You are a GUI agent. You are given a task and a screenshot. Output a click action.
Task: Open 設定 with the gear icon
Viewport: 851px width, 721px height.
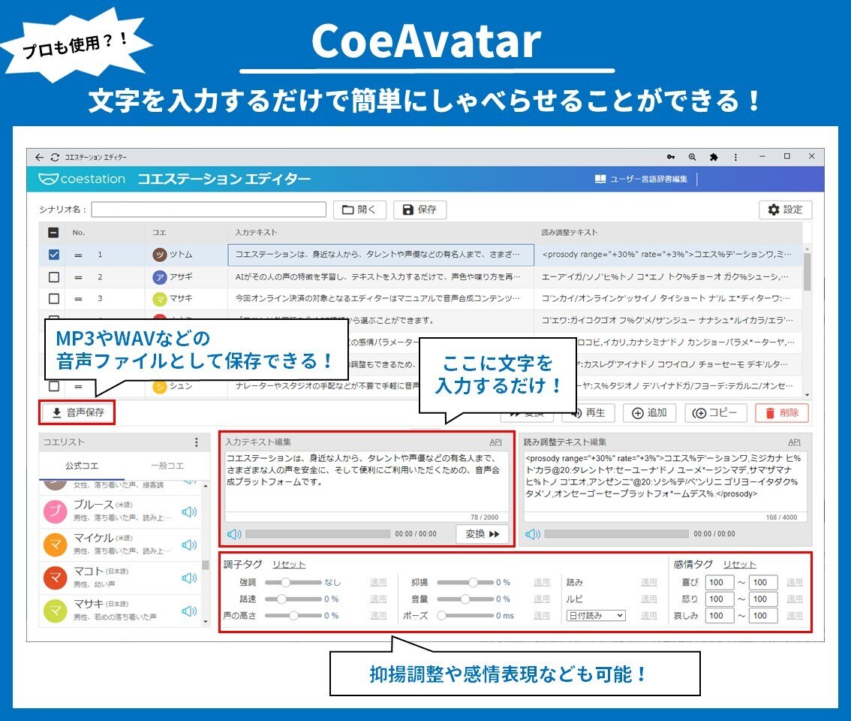[785, 210]
